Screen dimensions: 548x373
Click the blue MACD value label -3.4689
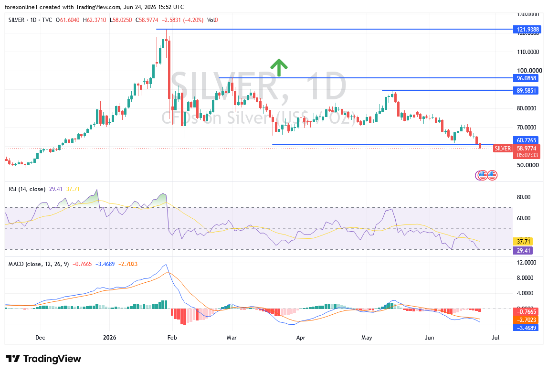(526, 328)
